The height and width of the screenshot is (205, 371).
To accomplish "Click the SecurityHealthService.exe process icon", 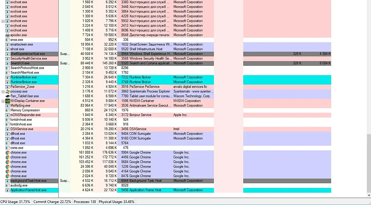I will [8, 59].
